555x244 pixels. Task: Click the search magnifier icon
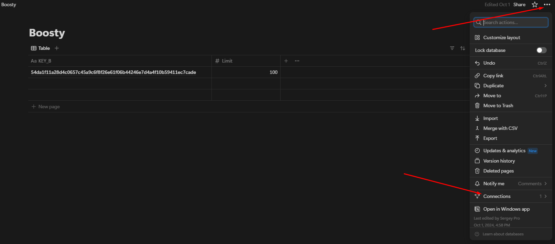(x=478, y=22)
